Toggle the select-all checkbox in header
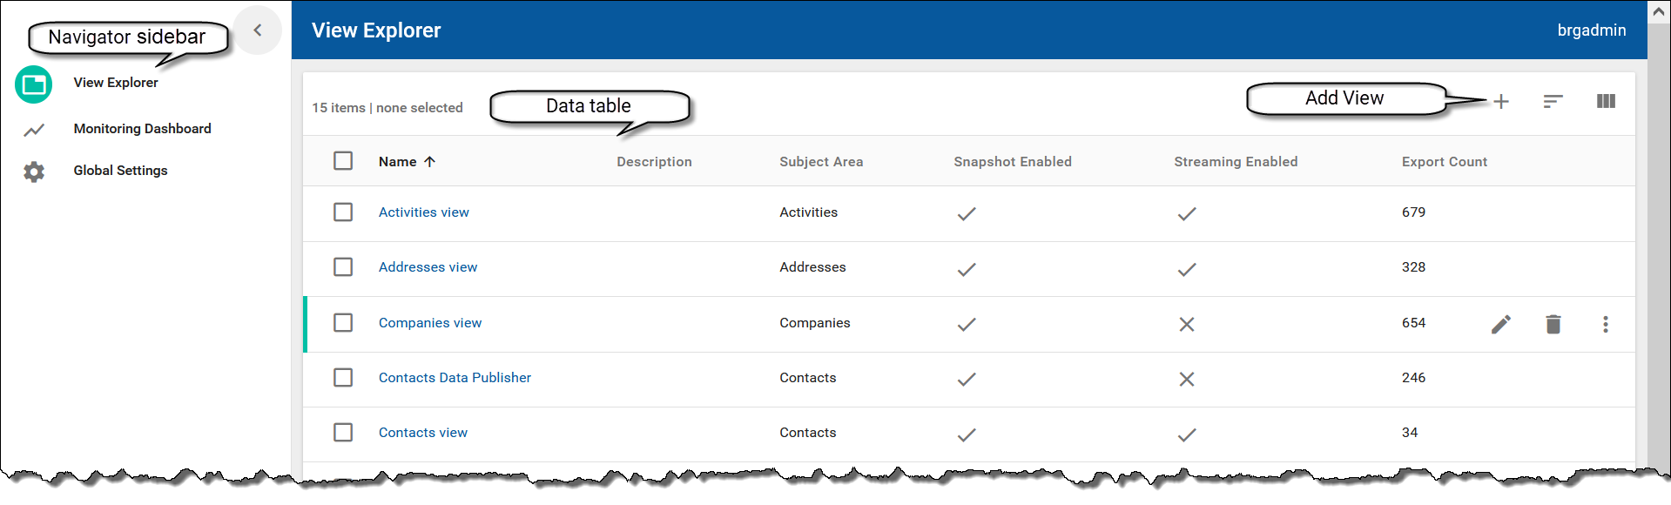This screenshot has width=1671, height=505. (x=343, y=161)
